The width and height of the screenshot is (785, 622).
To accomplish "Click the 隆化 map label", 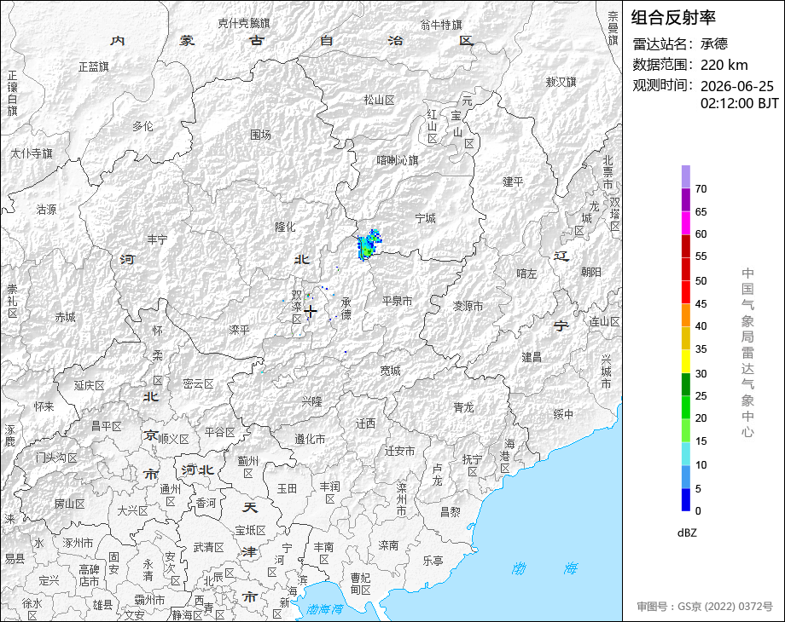I will (x=285, y=227).
